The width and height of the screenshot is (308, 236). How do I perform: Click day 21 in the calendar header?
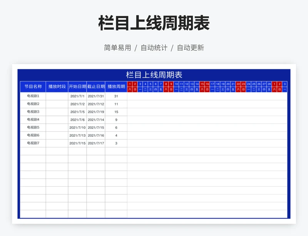point(233,84)
